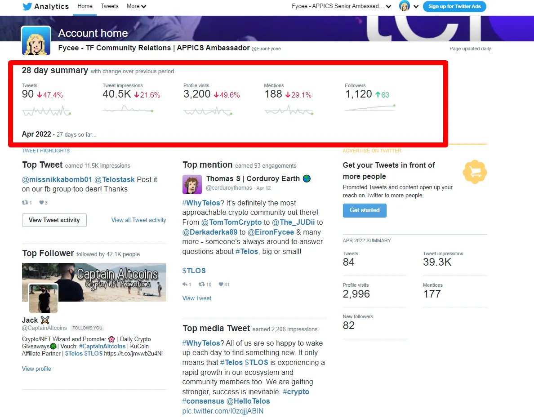Click the Mentions sparkline chart

coord(289,111)
